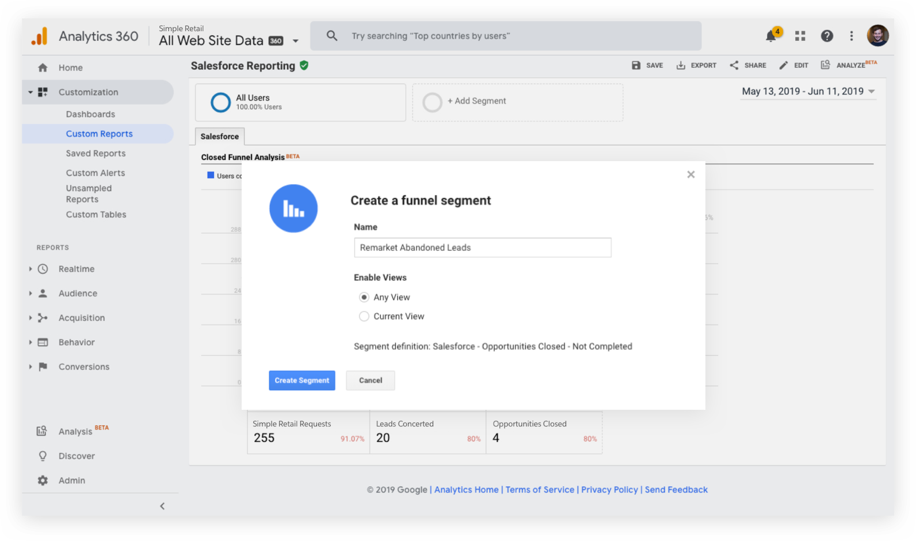The height and width of the screenshot is (541, 916).
Task: Open the All Web Site Data view dropdown
Action: click(x=295, y=41)
